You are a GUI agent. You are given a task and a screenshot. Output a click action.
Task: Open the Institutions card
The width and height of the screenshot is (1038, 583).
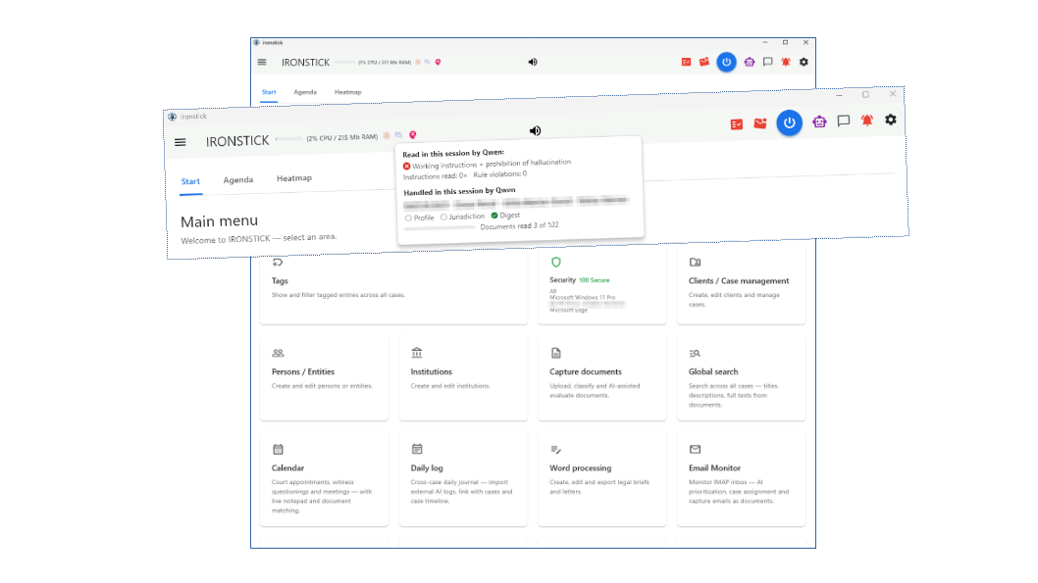point(463,378)
